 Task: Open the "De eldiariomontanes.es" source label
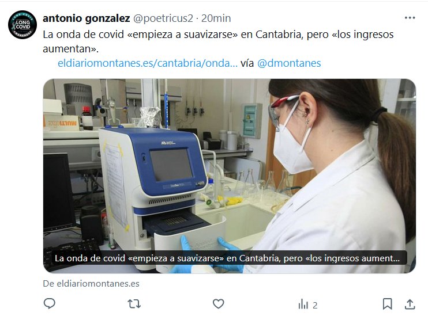pyautogui.click(x=91, y=284)
